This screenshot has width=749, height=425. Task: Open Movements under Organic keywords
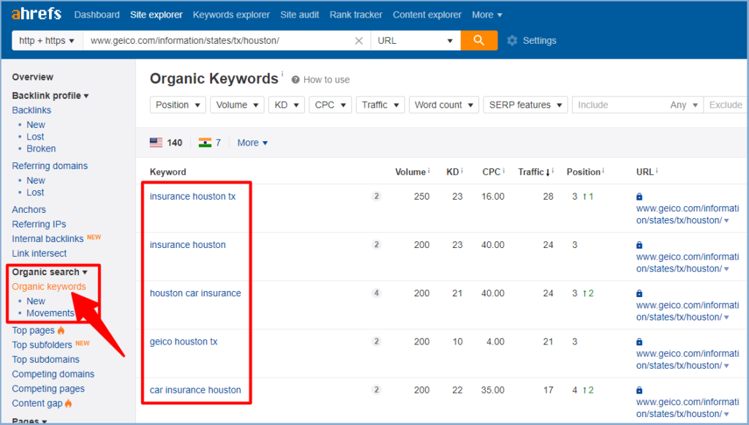pos(50,313)
